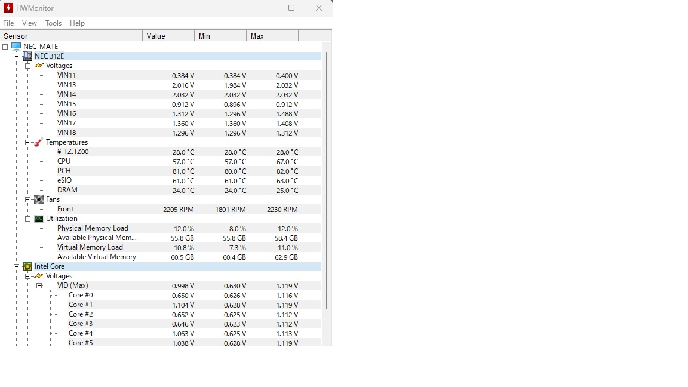Image resolution: width=688 pixels, height=387 pixels.
Task: Click the Value column header
Action: 168,36
